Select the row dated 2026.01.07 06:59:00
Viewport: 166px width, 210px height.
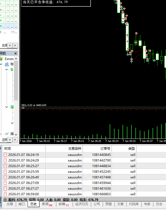click(84, 194)
